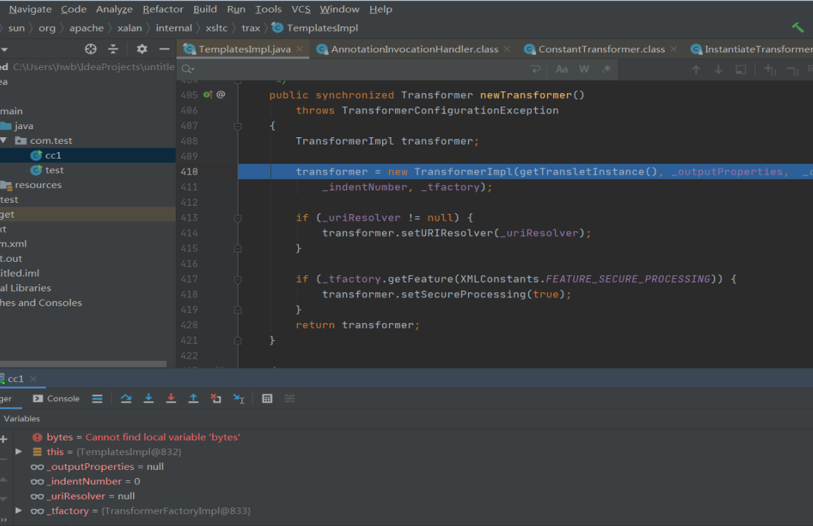Click line 410 in the gutter
813x526 pixels.
click(x=189, y=172)
